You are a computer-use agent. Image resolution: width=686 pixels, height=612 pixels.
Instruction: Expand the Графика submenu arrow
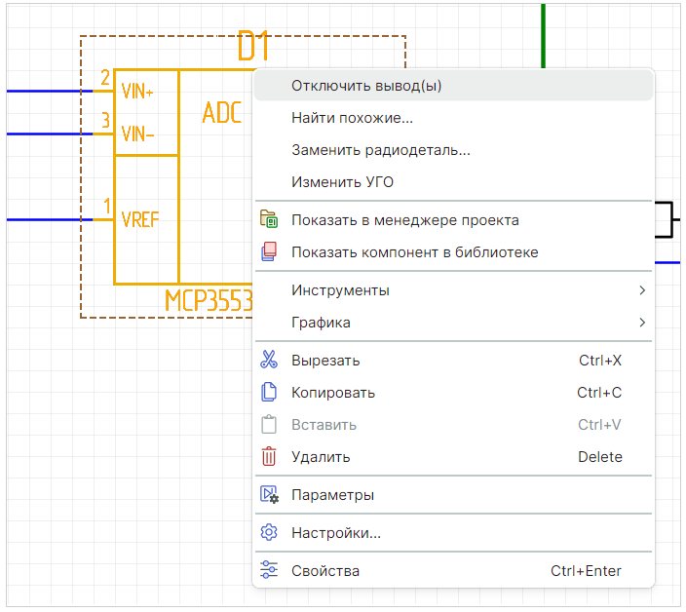click(641, 323)
